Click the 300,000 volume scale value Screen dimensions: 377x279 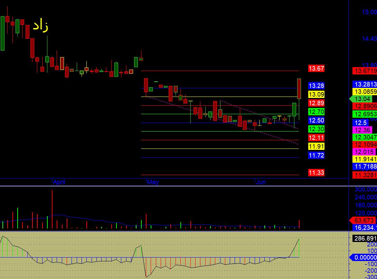pyautogui.click(x=366, y=189)
